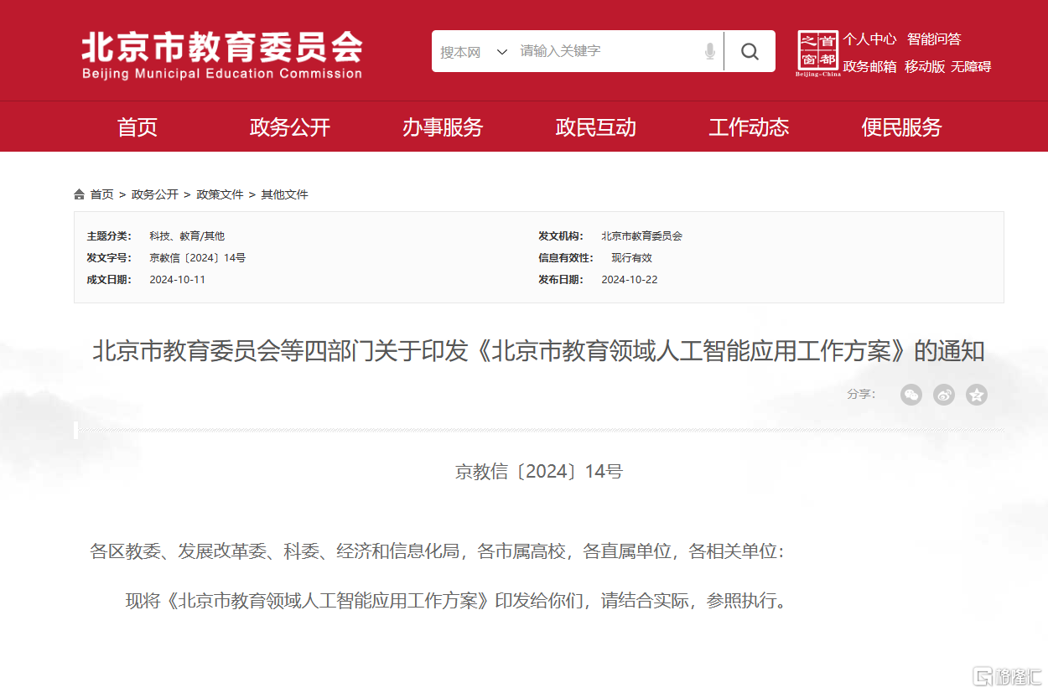Click the 北京市教育委员会 site logo
The image size is (1048, 693).
click(x=222, y=55)
